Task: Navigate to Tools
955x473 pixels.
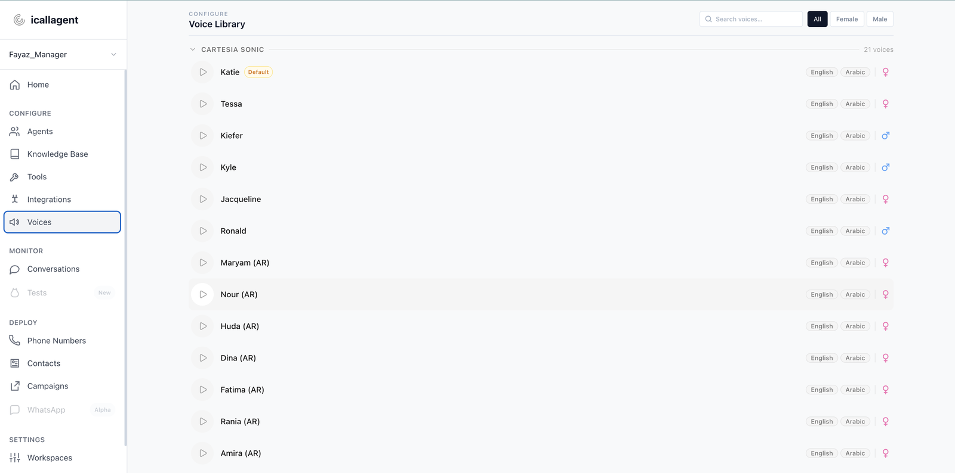Action: tap(62, 177)
